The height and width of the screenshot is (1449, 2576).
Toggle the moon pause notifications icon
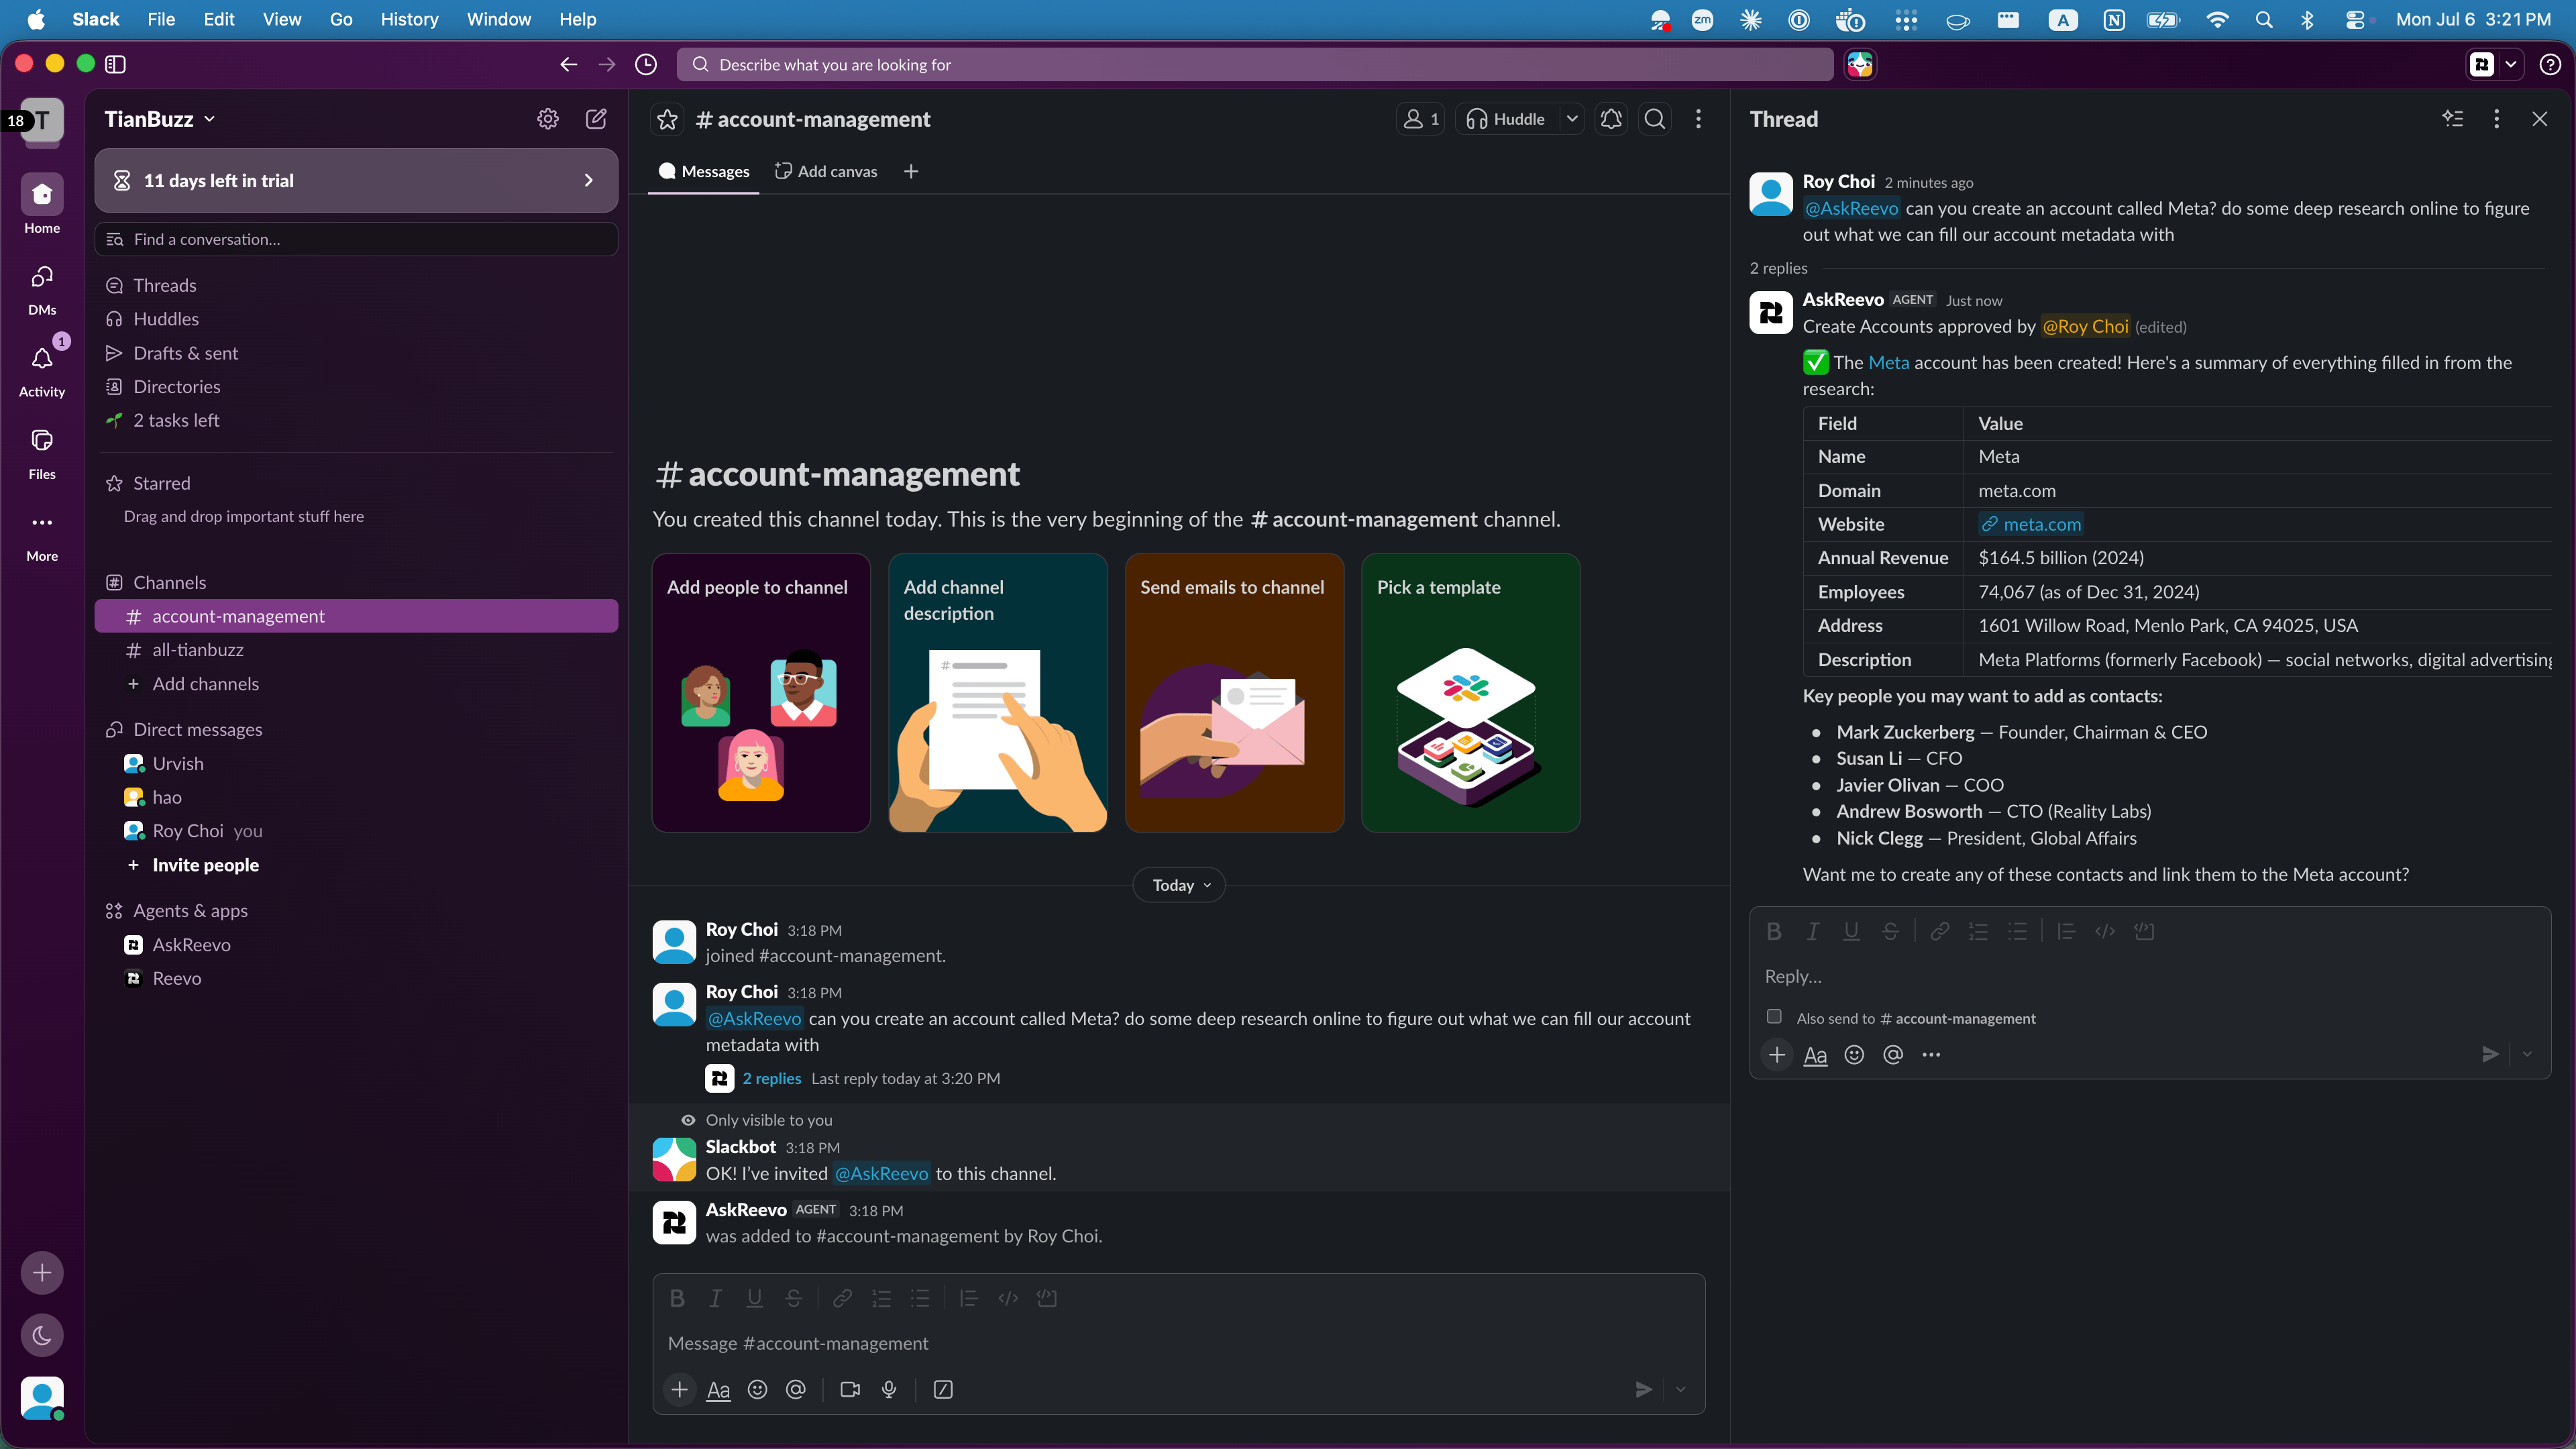pyautogui.click(x=42, y=1335)
